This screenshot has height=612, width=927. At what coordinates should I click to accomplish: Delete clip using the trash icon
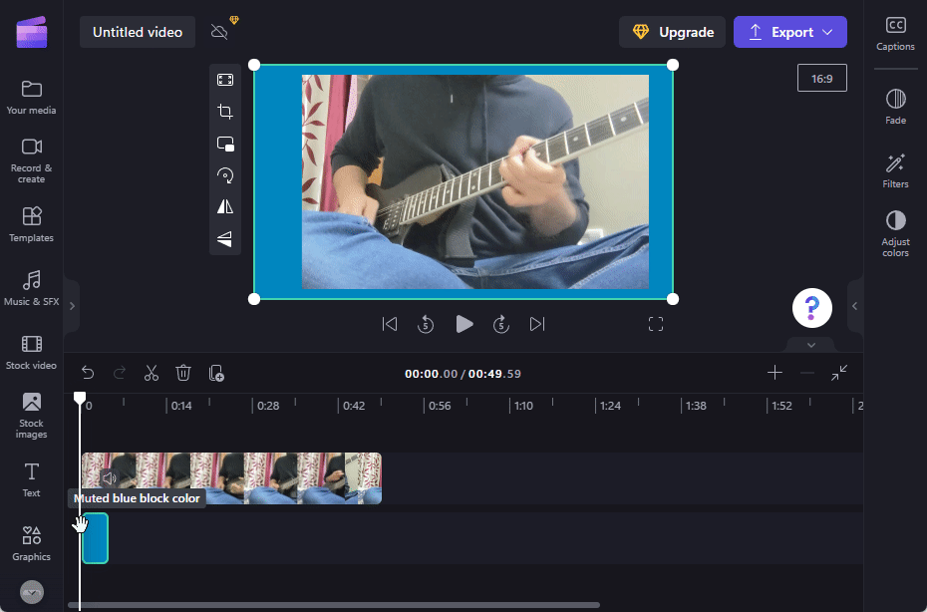[183, 373]
